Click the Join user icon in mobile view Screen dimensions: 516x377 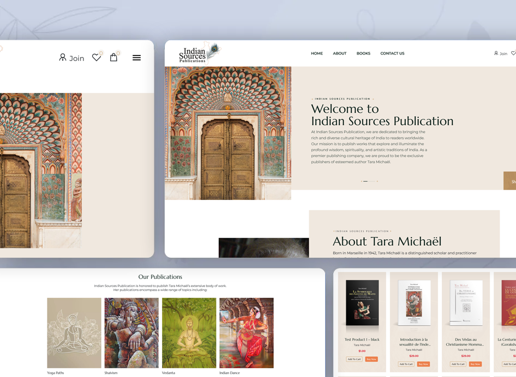coord(63,58)
